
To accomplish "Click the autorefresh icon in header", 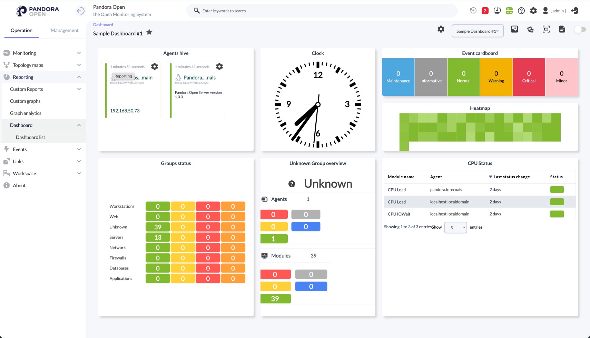I will tap(473, 11).
